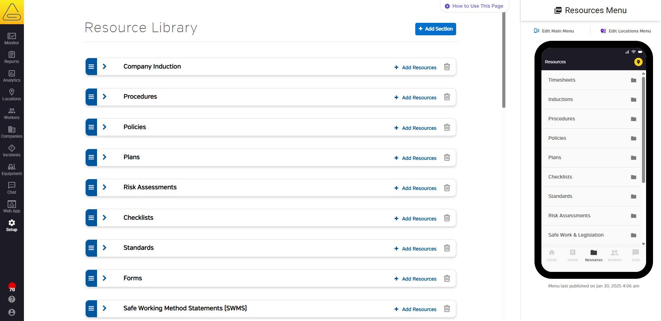Click the yellow location pin in phone preview
This screenshot has width=661, height=321.
point(638,62)
